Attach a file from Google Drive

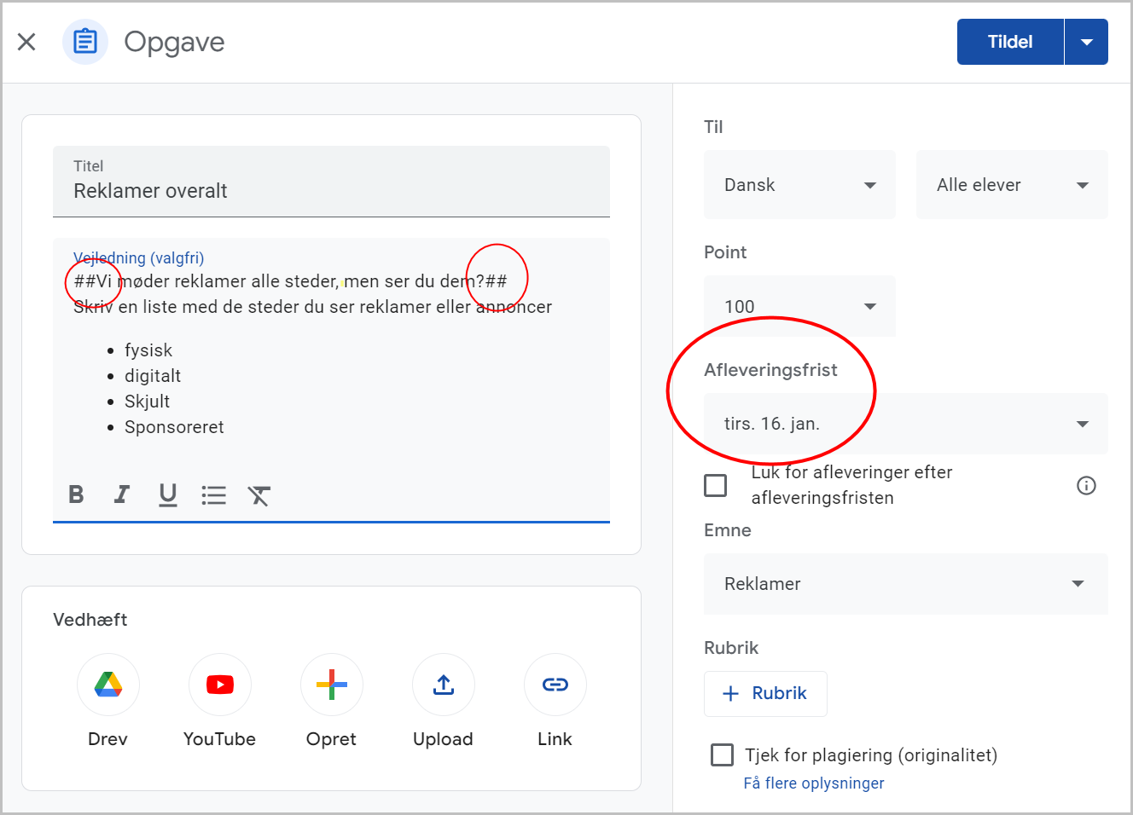108,685
